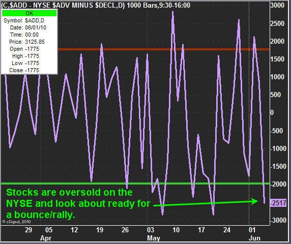This screenshot has height=244, width=291.
Task: Click the 0 level on price scale
Action: 272,112
